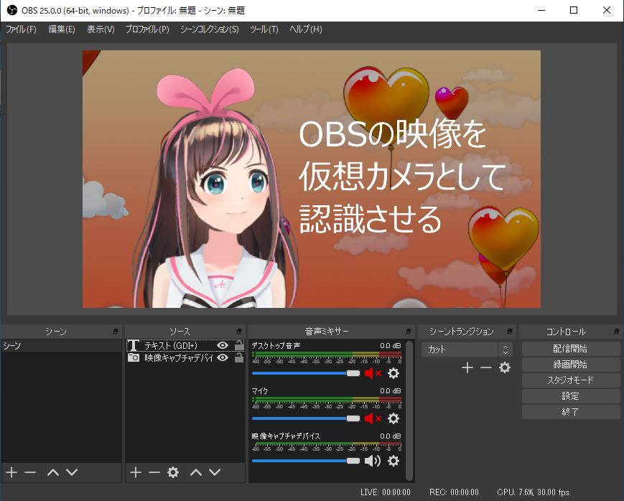Open the ファイル(F) menu

coord(21,29)
